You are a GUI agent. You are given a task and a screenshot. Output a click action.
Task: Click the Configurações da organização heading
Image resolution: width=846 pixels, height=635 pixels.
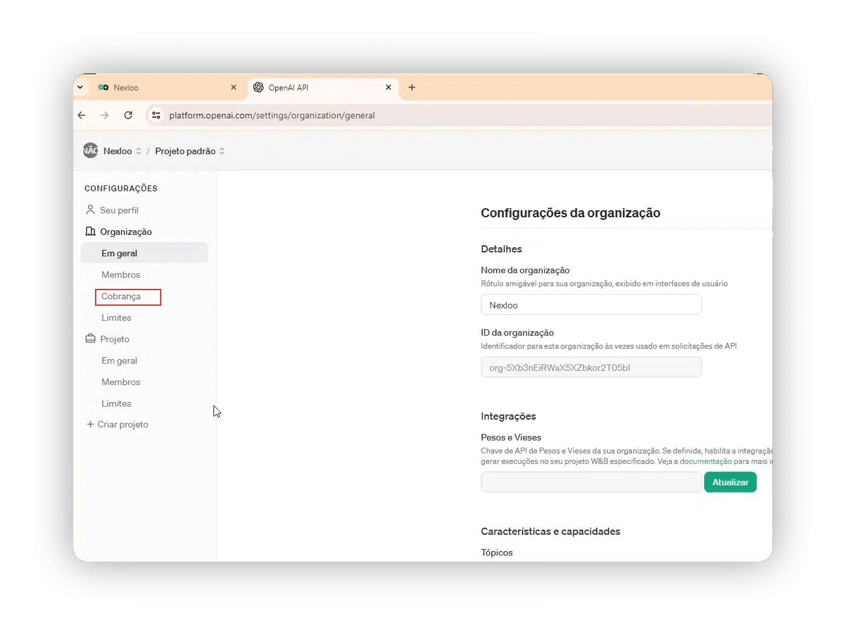[570, 213]
